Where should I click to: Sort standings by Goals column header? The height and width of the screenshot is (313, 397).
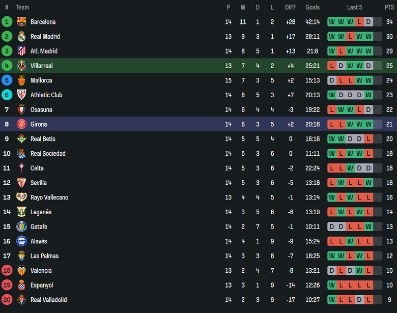313,7
